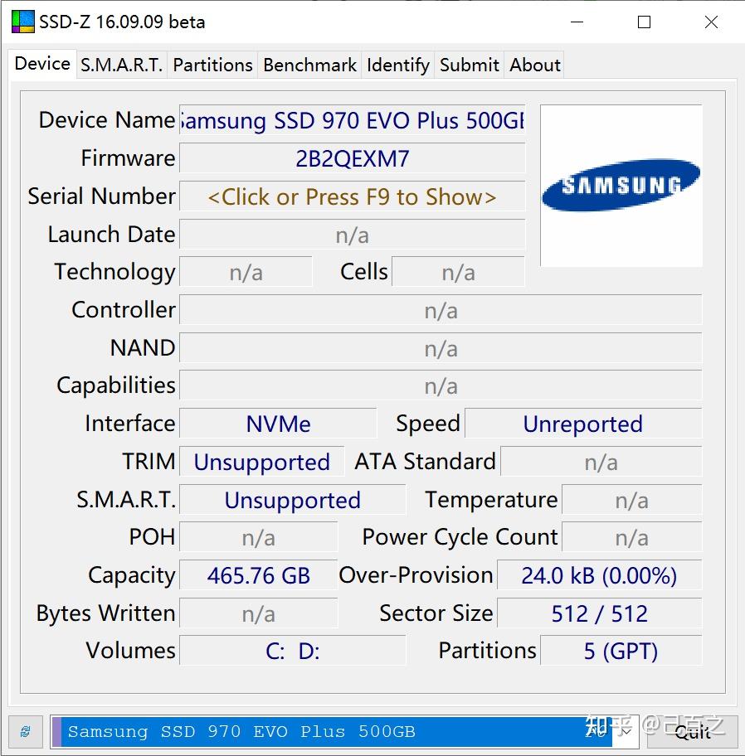Click the Capacity field showing 465.76 GB
745x756 pixels.
click(x=258, y=574)
